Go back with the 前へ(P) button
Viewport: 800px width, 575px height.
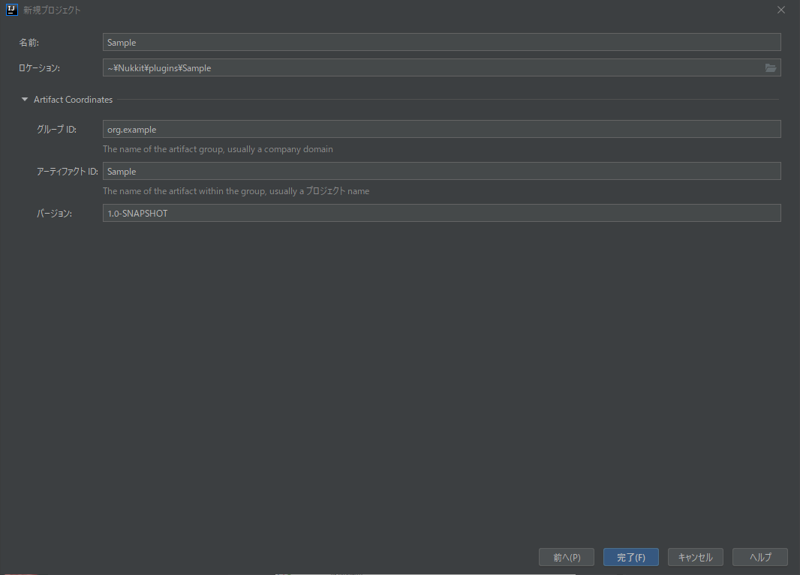coord(567,557)
